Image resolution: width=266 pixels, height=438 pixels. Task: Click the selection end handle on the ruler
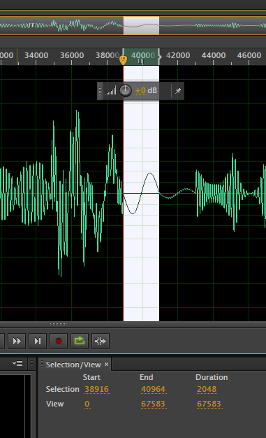click(159, 57)
